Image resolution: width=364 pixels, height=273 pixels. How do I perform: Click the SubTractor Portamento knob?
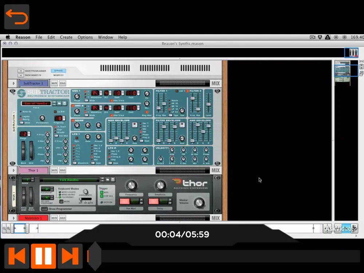pos(42,118)
